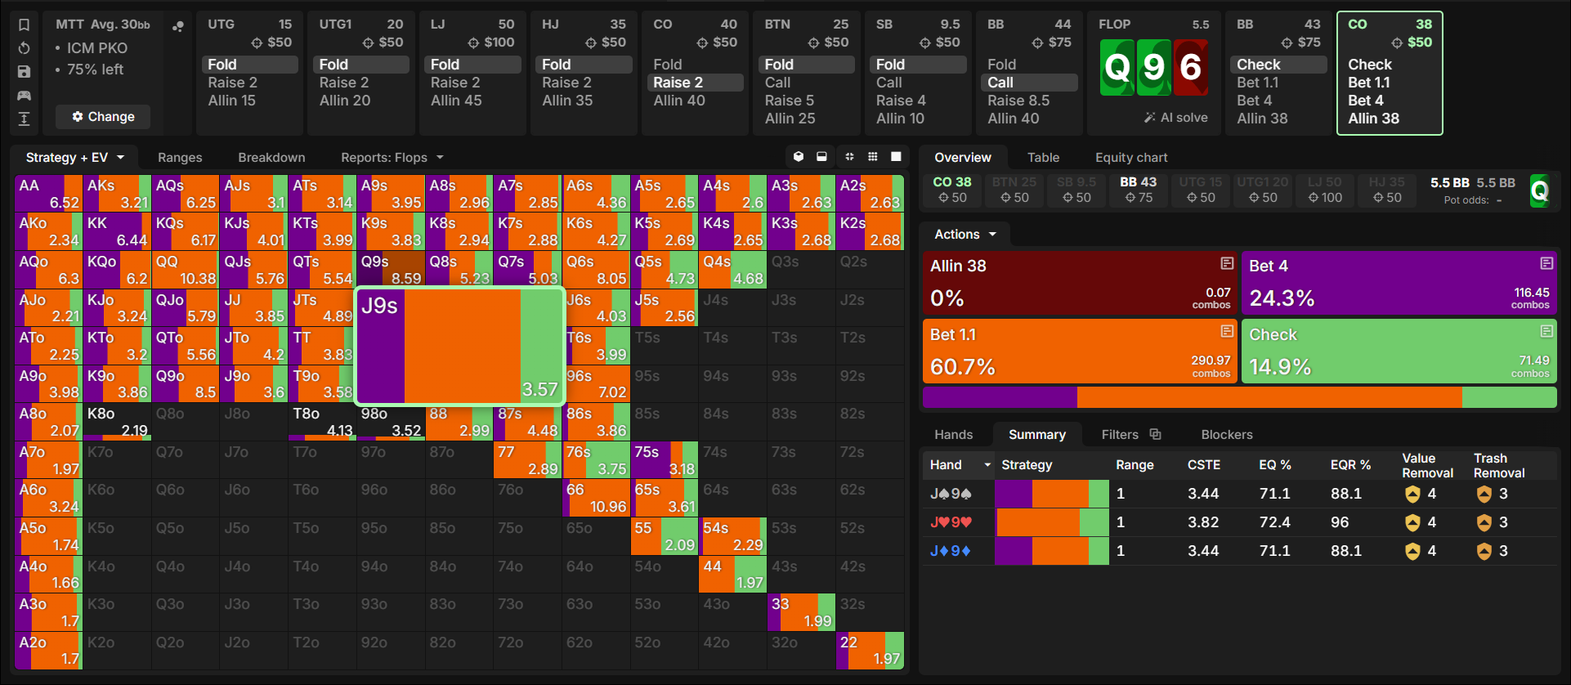Click the strategy distribution bar under actions
Viewport: 1571px width, 685px height.
[x=1239, y=397]
